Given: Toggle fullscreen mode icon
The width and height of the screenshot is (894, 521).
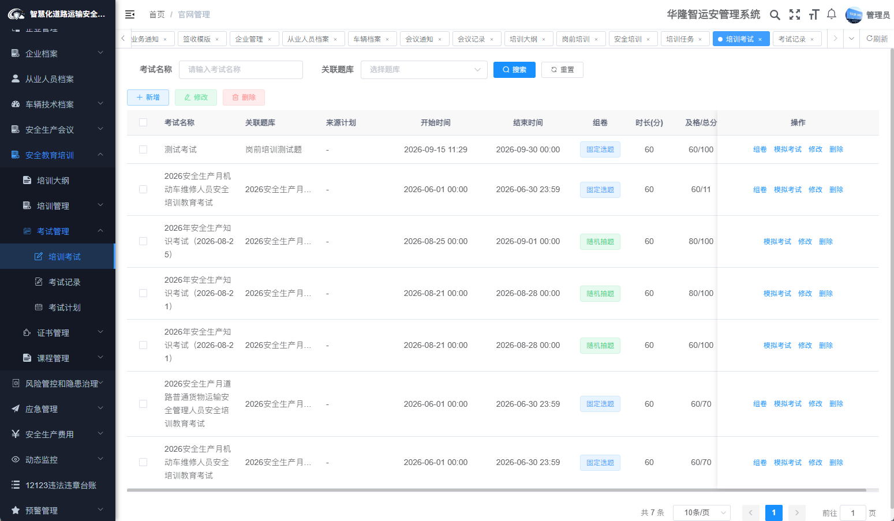Looking at the screenshot, I should point(795,14).
